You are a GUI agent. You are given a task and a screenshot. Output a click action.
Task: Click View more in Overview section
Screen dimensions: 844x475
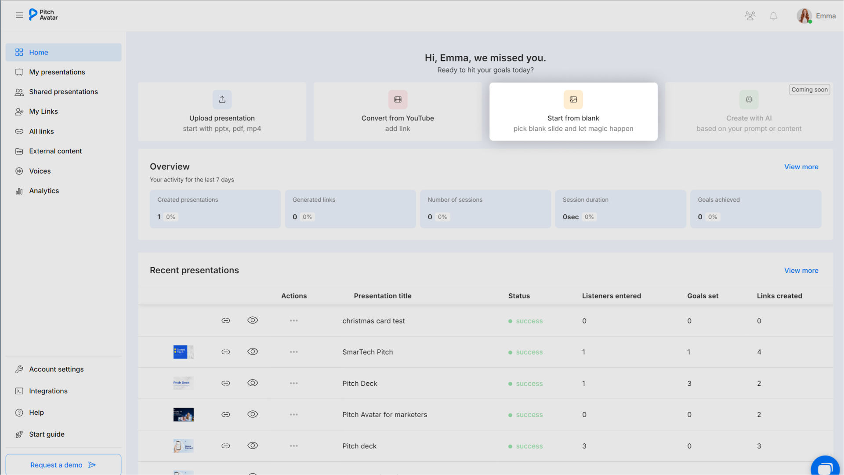tap(801, 167)
